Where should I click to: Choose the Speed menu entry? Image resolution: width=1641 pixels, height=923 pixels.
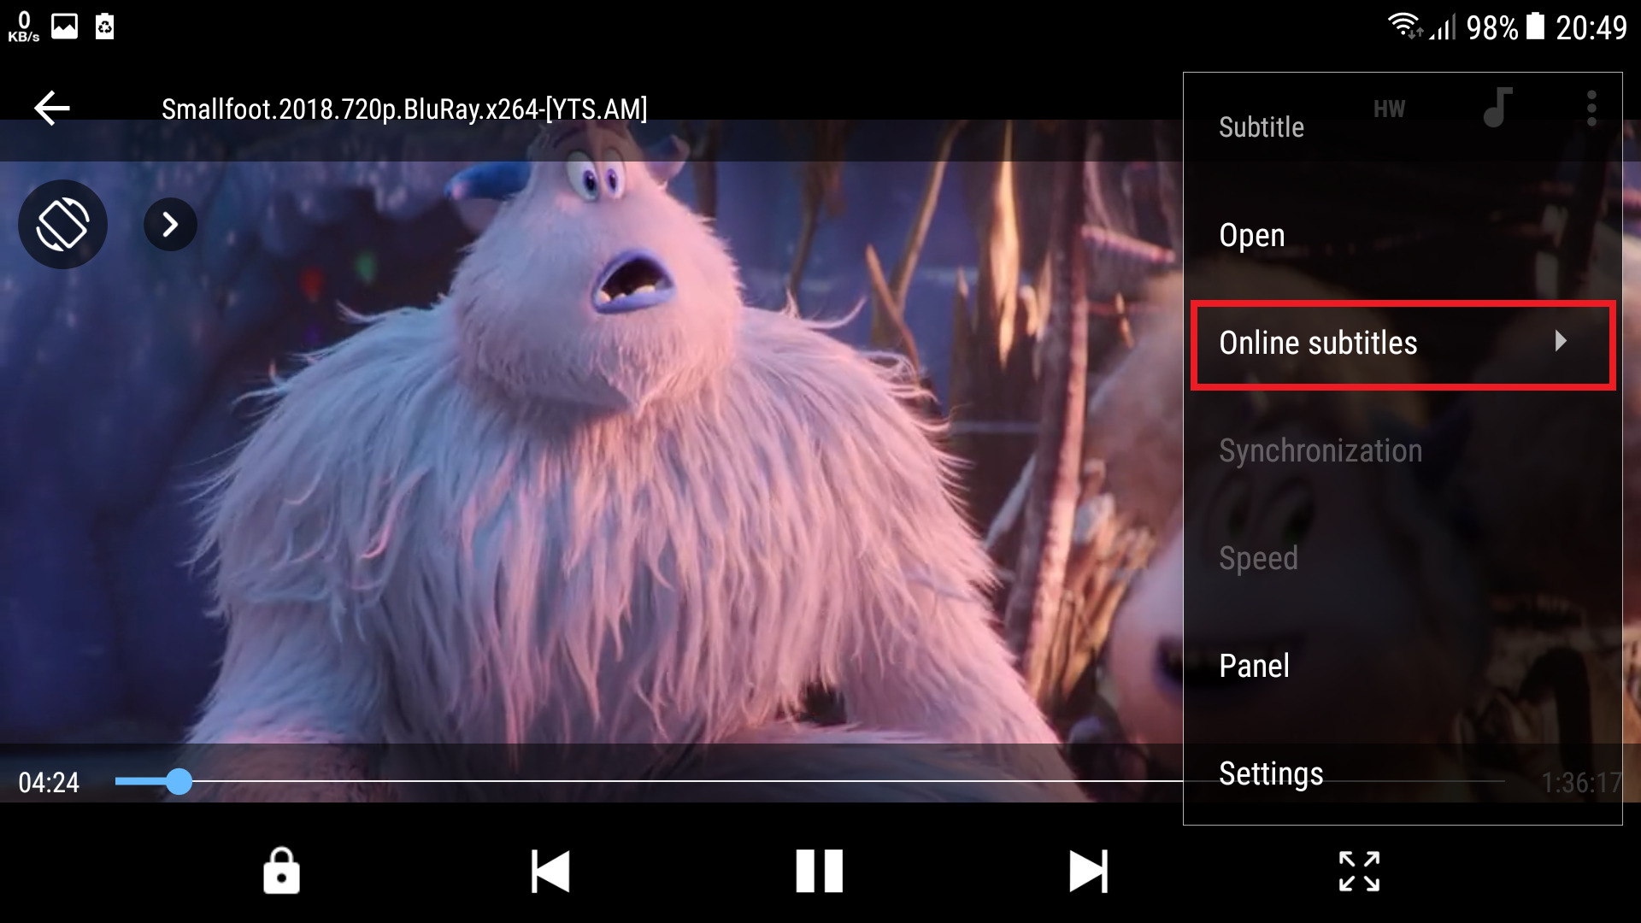click(x=1403, y=558)
